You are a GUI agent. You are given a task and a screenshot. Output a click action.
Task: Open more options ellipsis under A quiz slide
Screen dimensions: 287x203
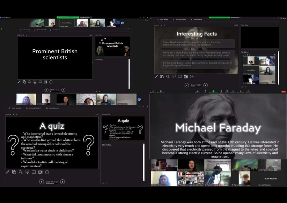47,172
